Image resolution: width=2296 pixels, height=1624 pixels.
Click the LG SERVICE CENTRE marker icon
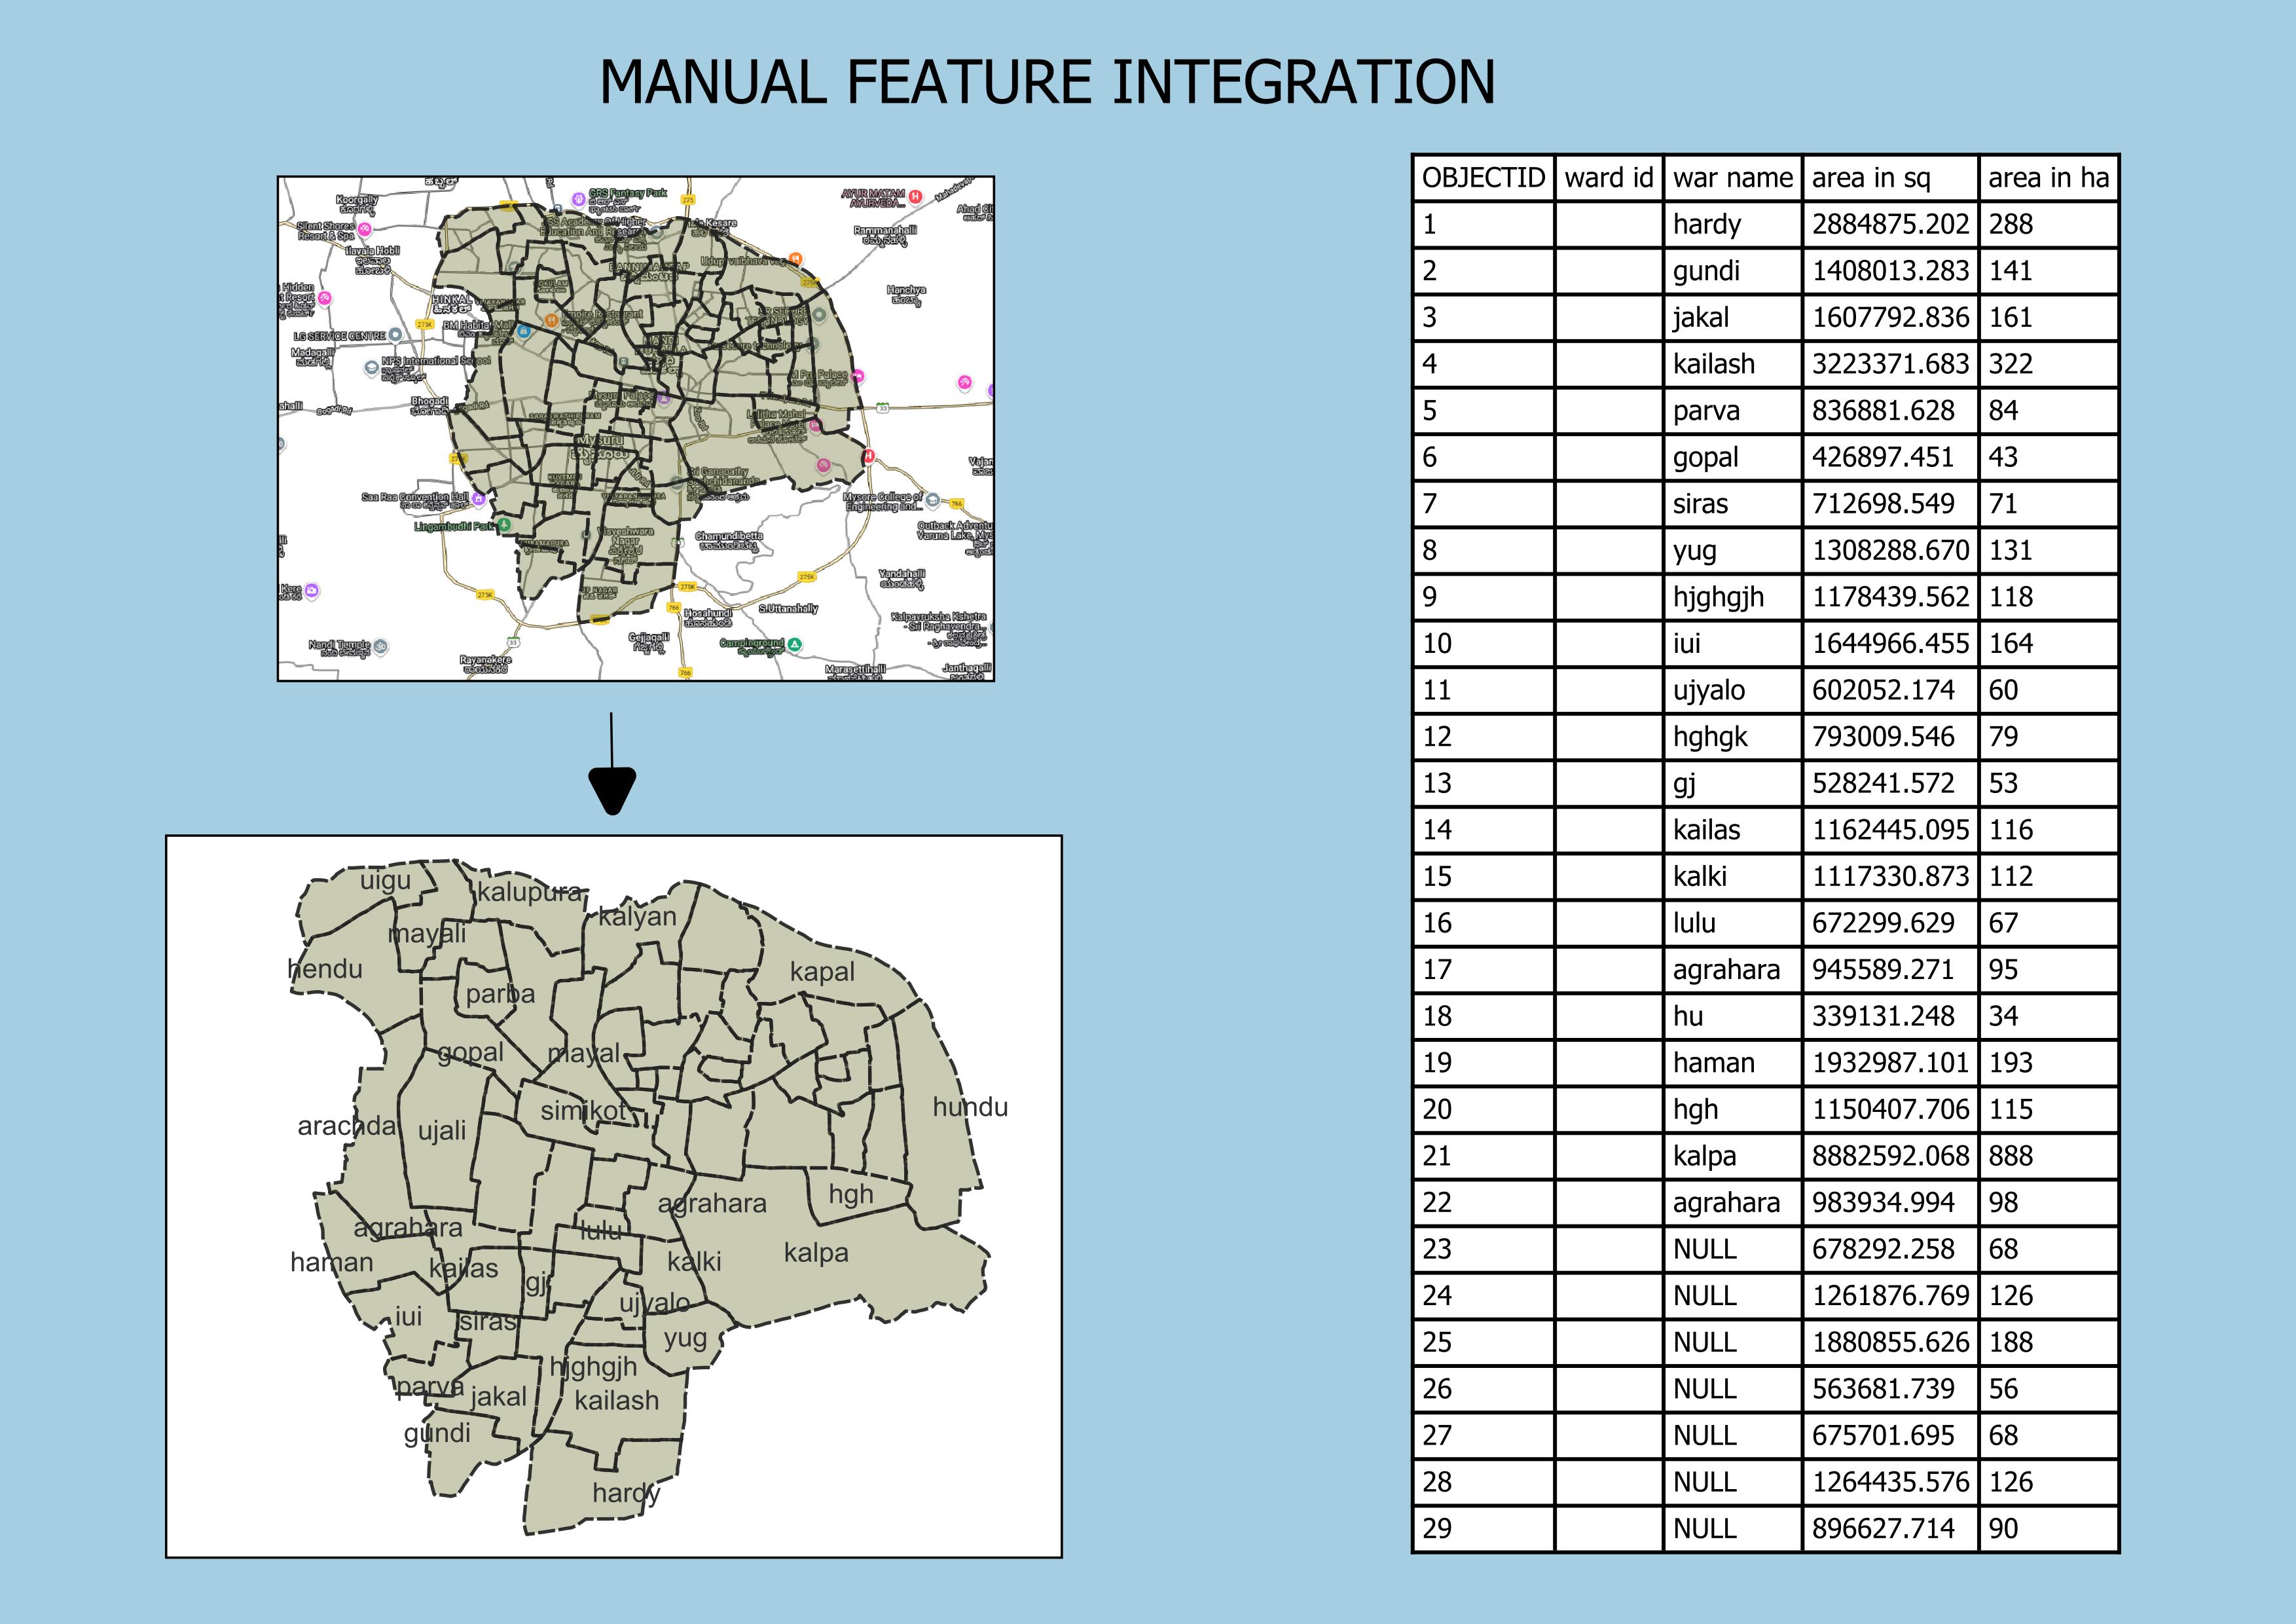pos(395,335)
